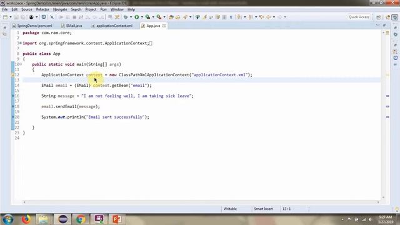Click the Back navigation arrow icon
Viewport: 400px width, 225px height.
(x=268, y=17)
